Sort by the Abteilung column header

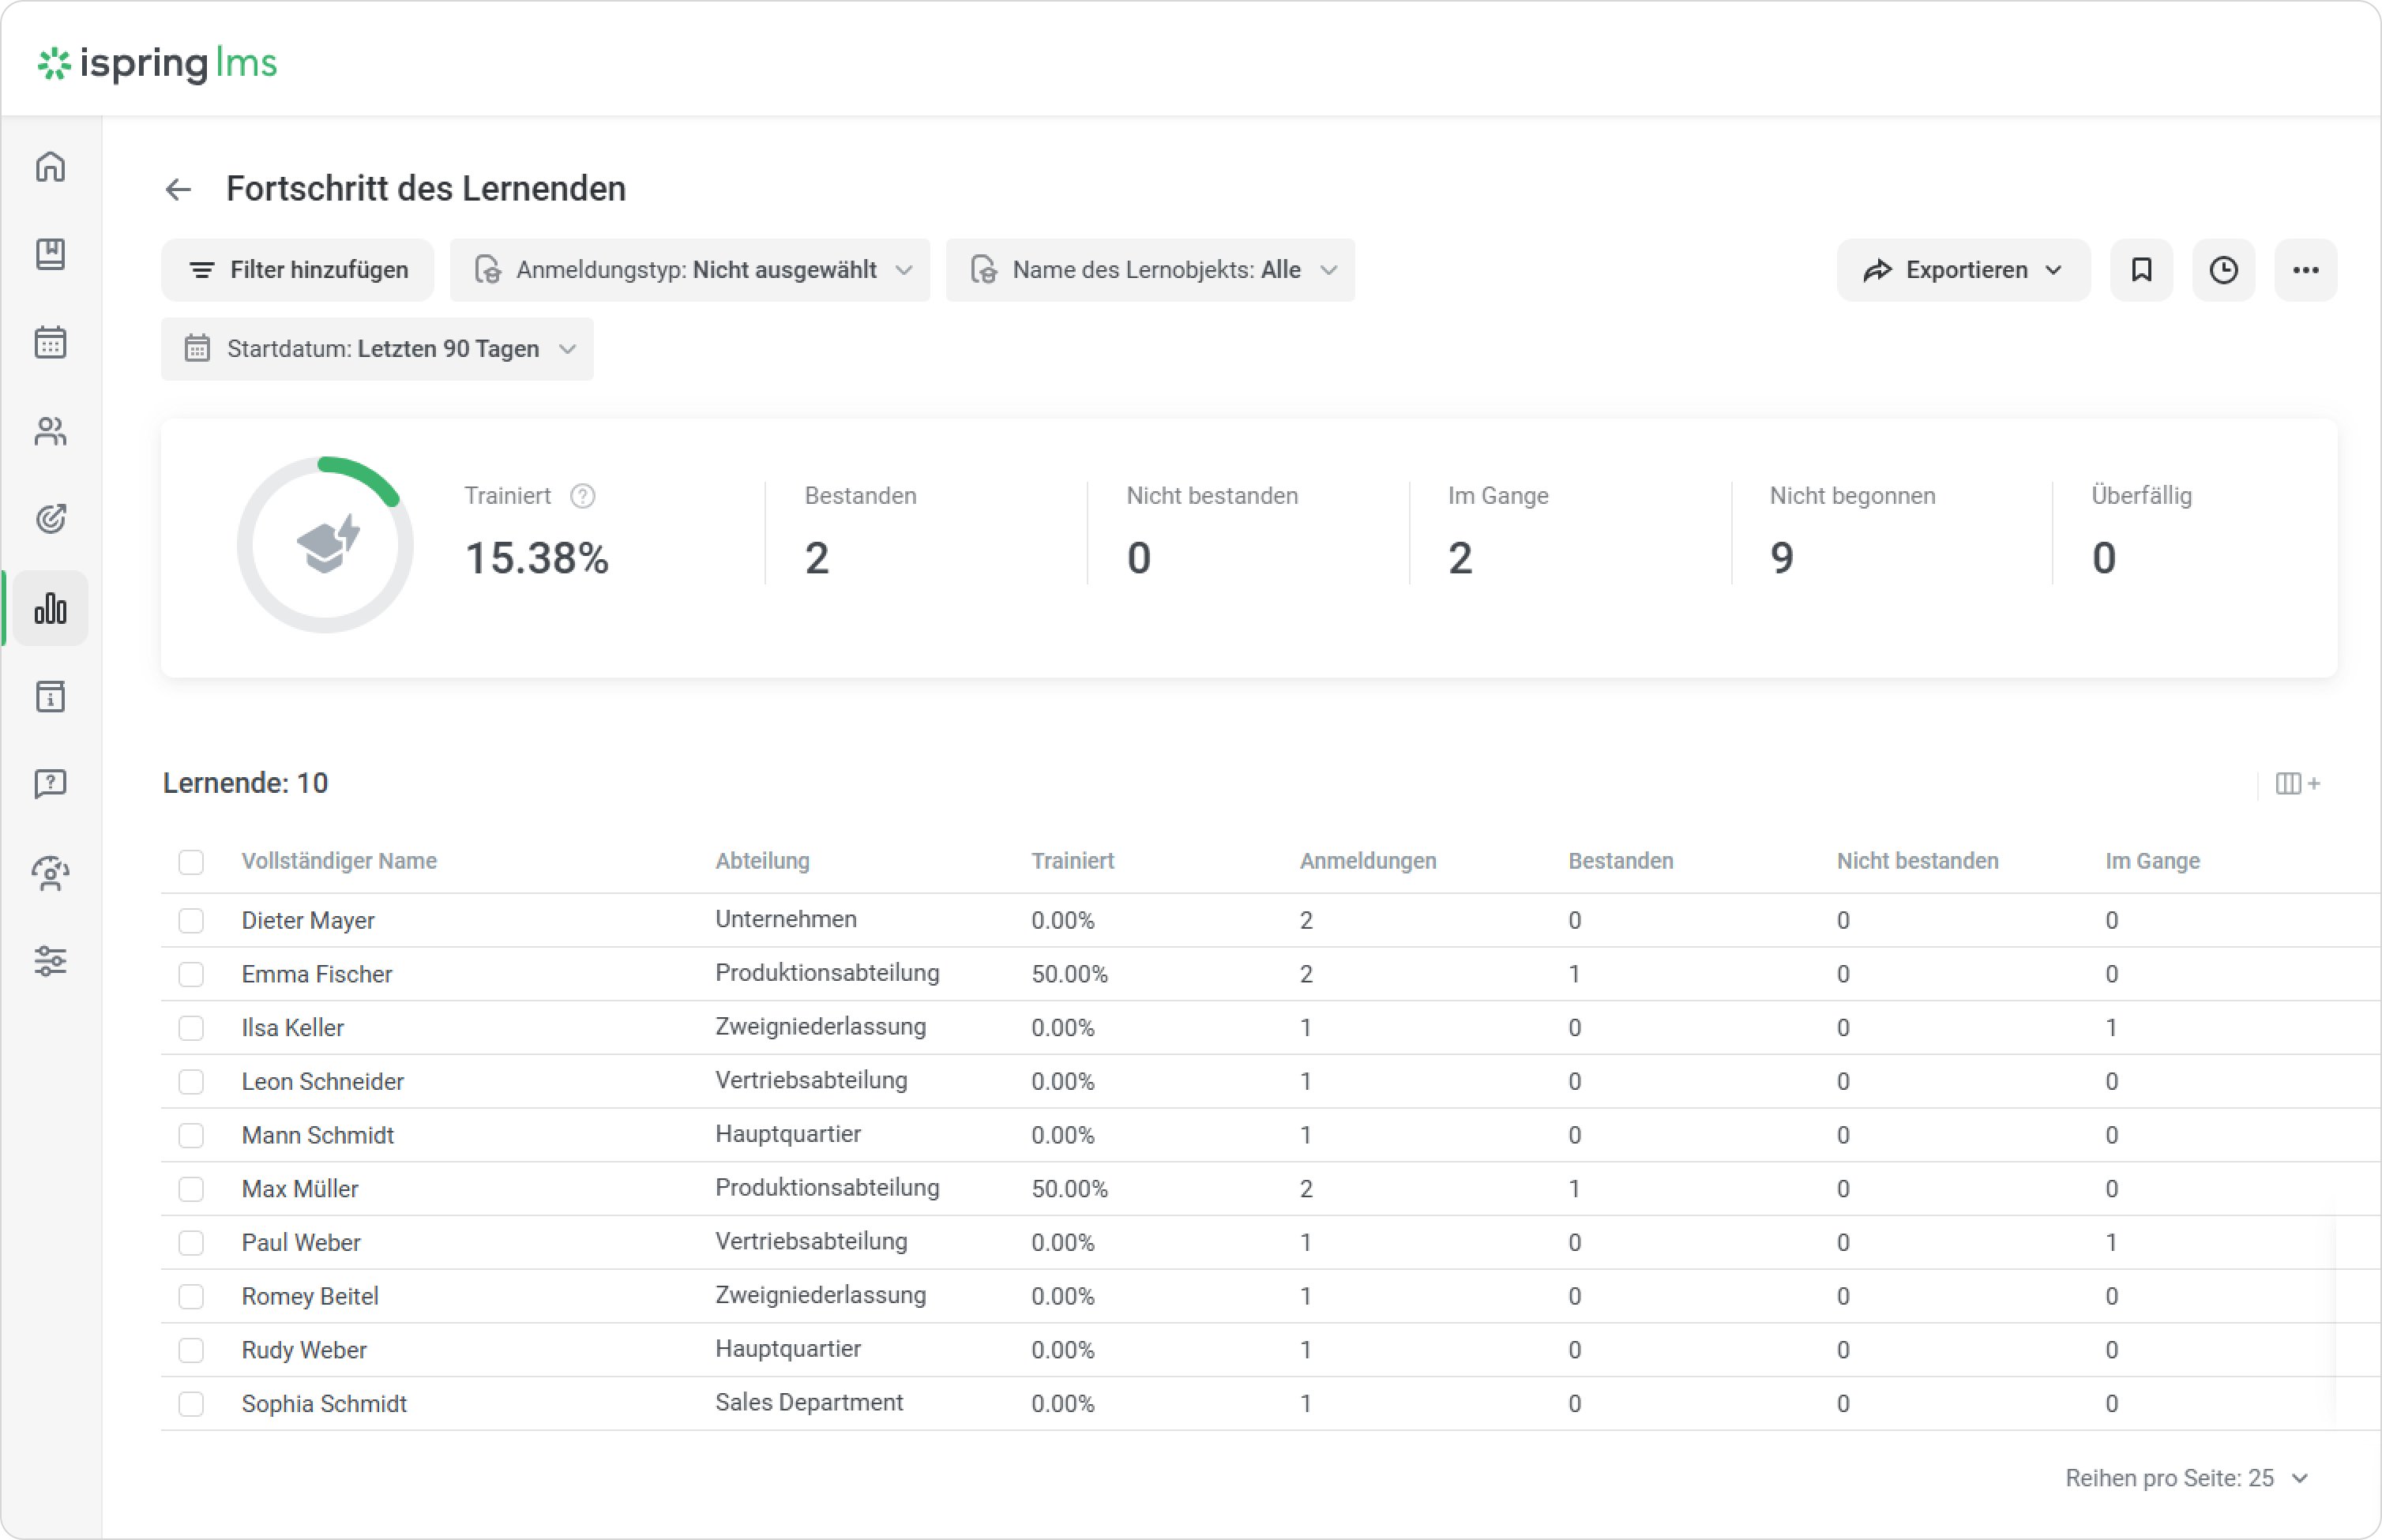pyautogui.click(x=762, y=861)
